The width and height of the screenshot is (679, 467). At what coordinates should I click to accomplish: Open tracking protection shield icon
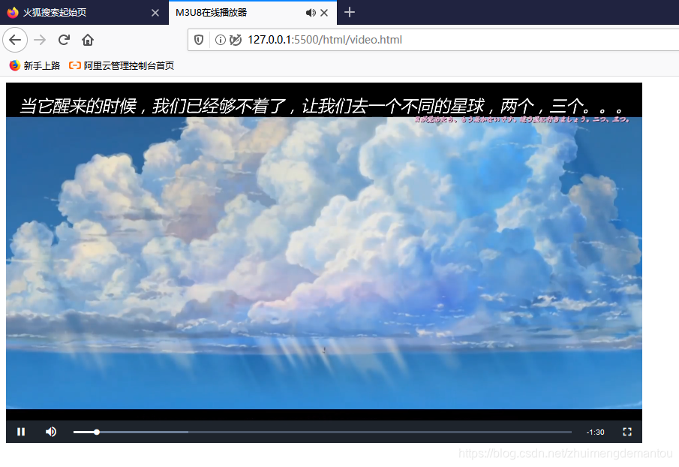click(x=199, y=40)
